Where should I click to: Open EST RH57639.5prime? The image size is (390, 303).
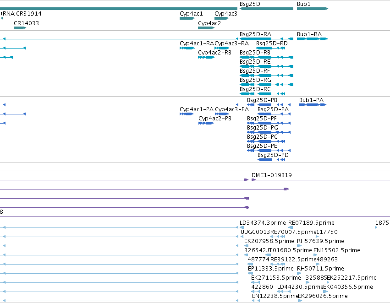tap(299, 246)
